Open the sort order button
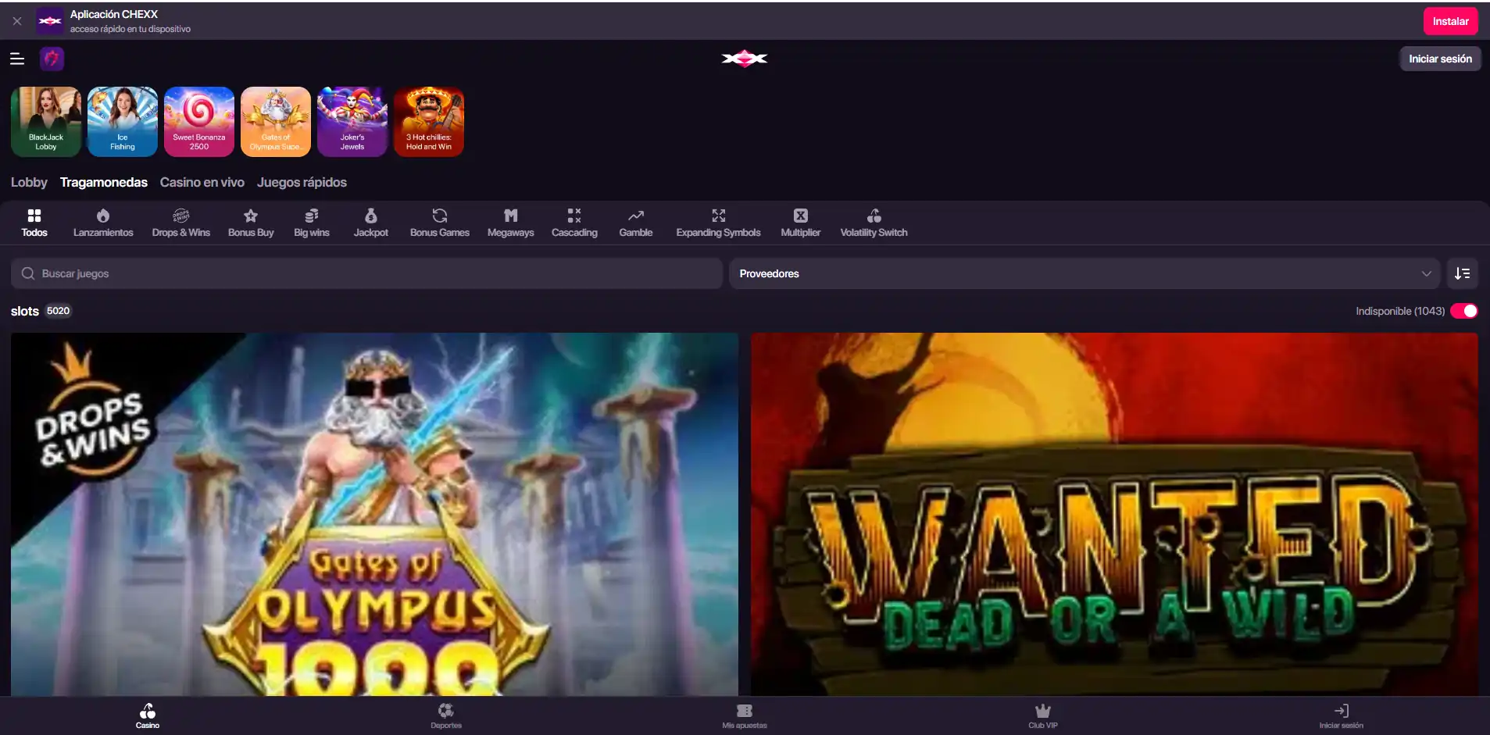 coord(1462,273)
